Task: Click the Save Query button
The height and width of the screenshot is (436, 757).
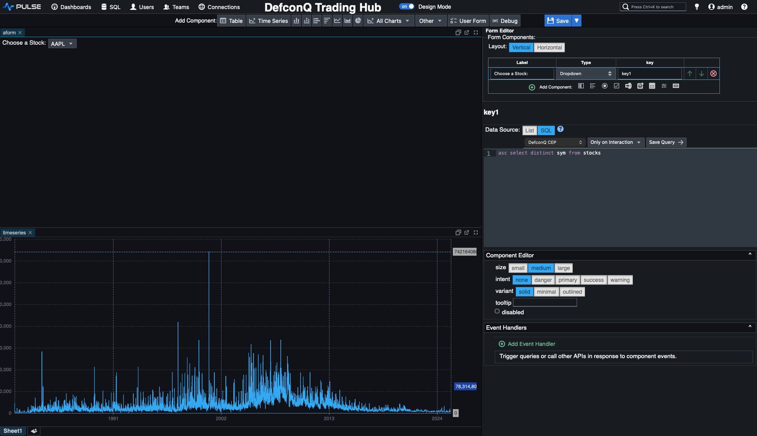Action: pos(666,142)
